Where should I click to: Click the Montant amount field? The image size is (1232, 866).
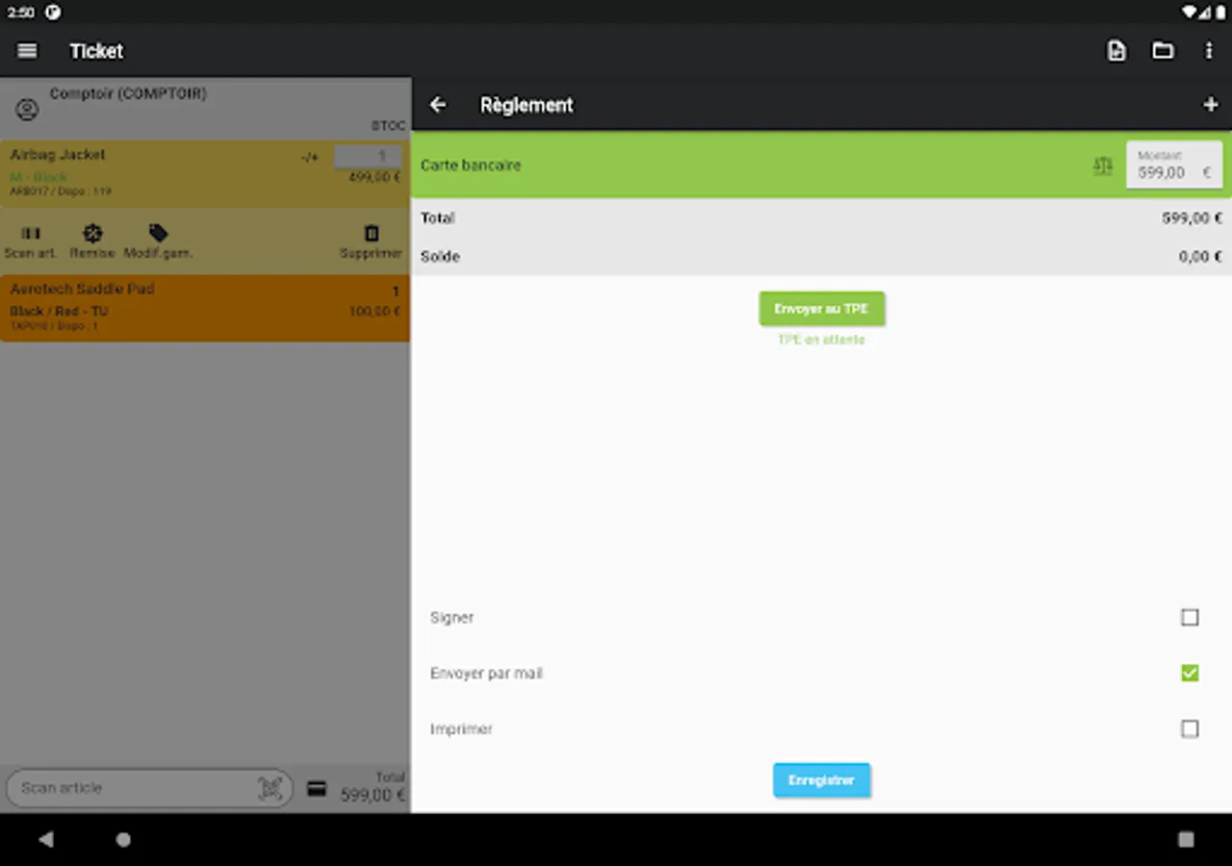pyautogui.click(x=1174, y=166)
